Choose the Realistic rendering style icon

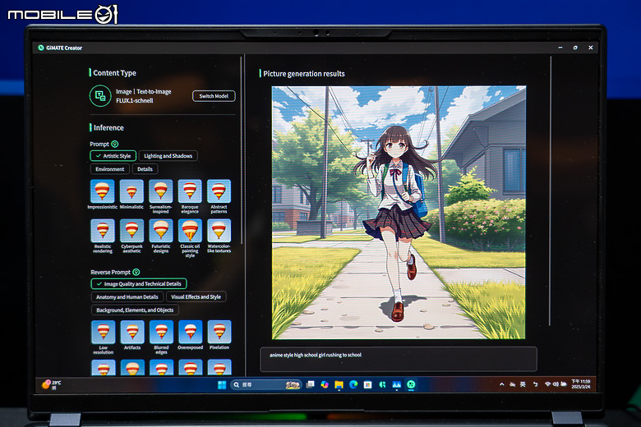(x=103, y=231)
